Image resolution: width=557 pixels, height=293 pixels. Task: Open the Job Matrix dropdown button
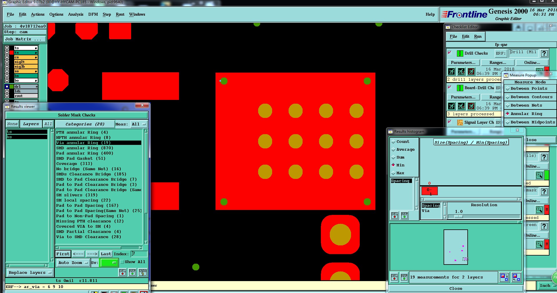coord(25,39)
